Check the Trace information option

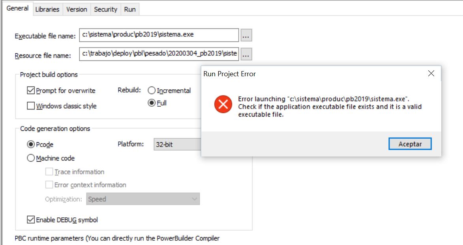pos(49,172)
